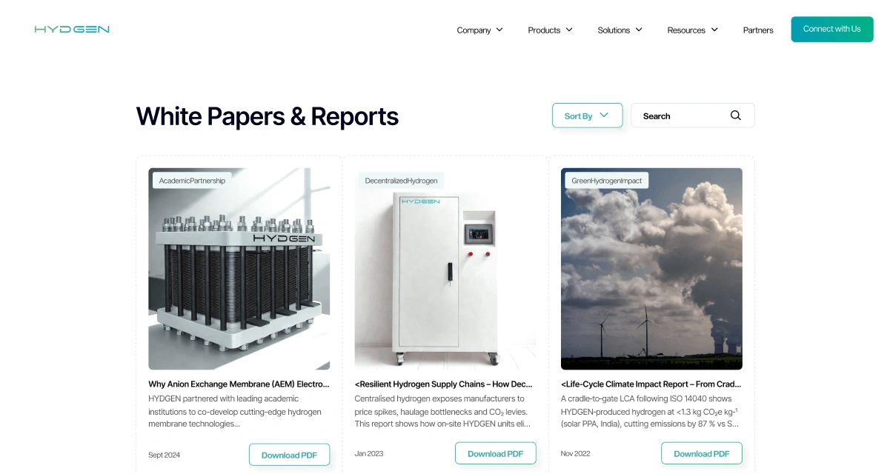The height and width of the screenshot is (474, 890).
Task: Click the 'Jan 2023' date text
Action: [x=369, y=453]
